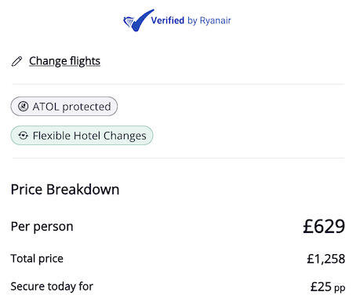Screen dimensions: 356x302
Task: Click the Ryanair checkmark logo icon
Action: click(x=139, y=20)
